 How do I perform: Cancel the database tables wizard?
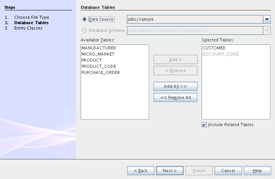(x=228, y=171)
